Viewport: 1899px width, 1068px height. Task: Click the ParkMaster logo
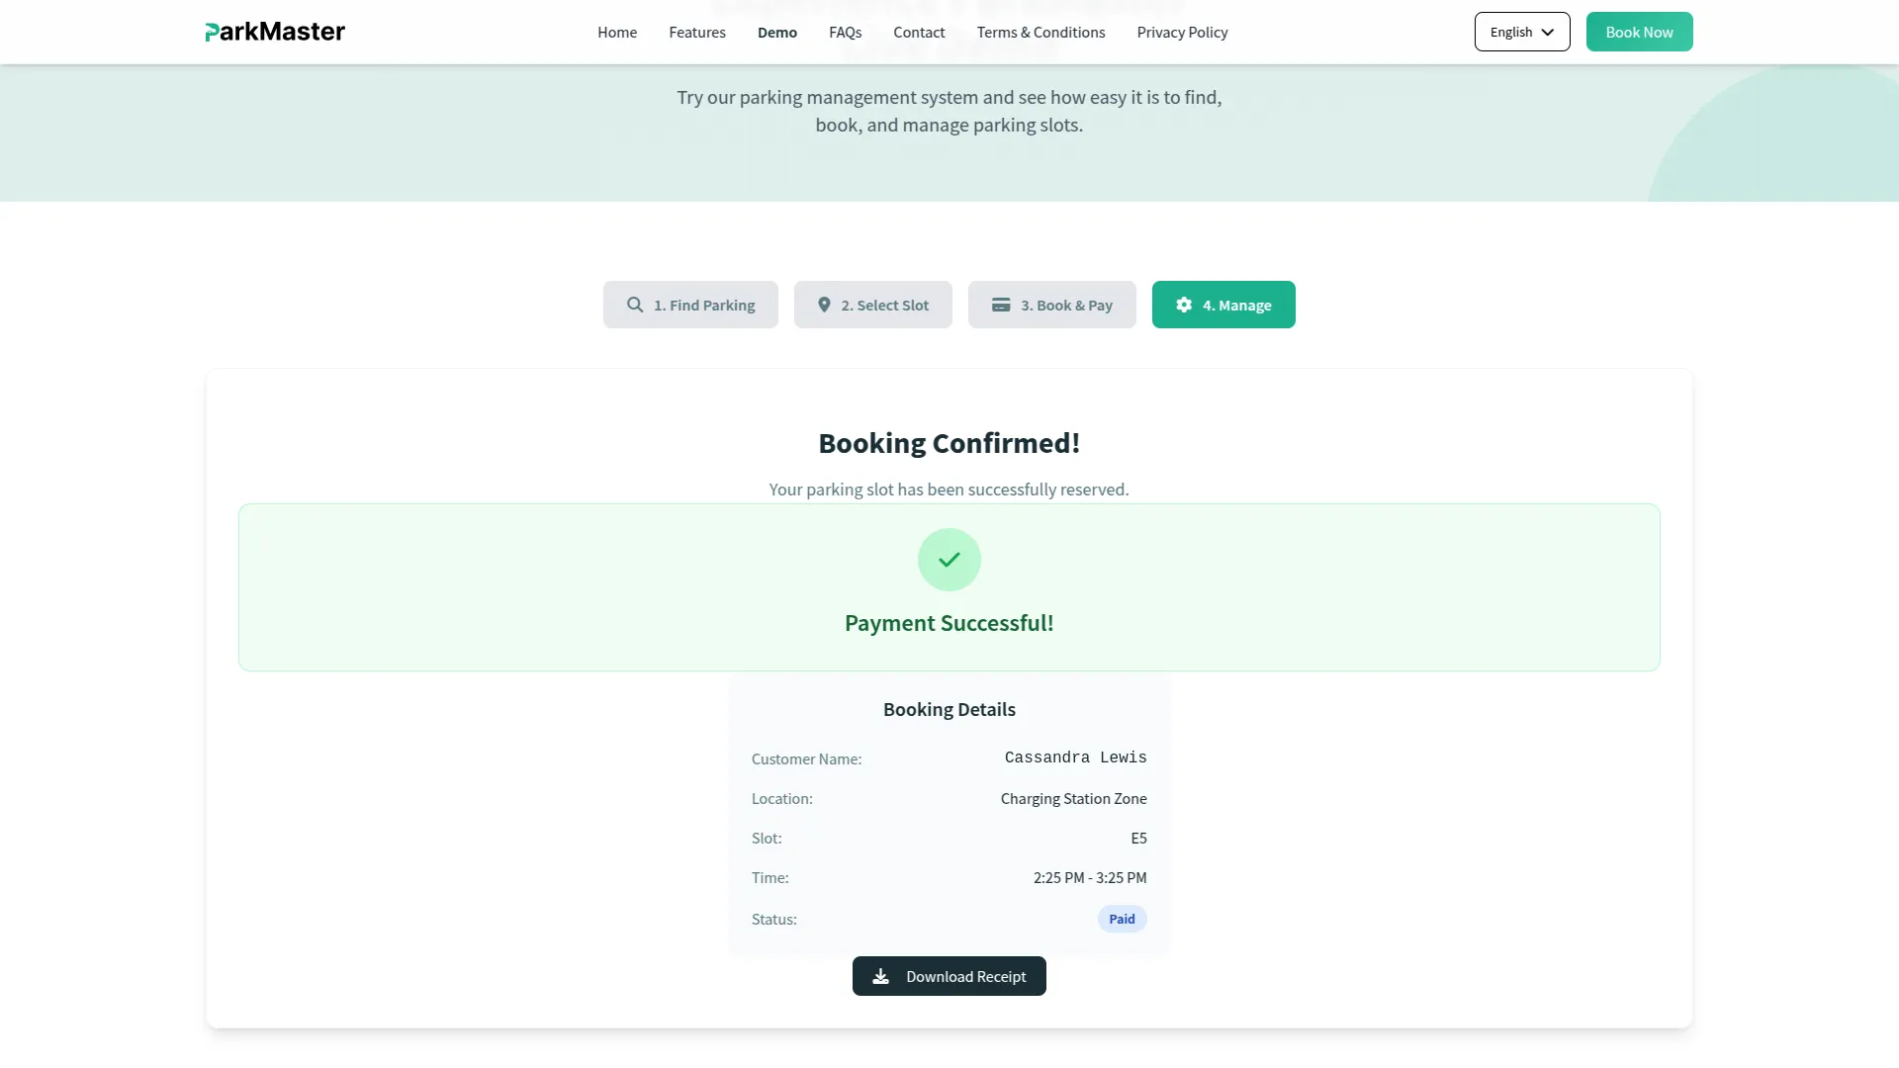click(274, 31)
